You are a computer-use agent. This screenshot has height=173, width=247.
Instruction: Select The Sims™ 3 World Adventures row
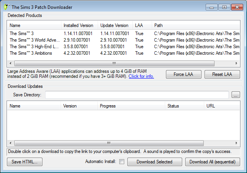(x=123, y=40)
